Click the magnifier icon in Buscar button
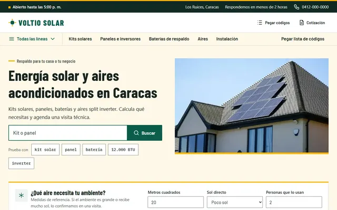This screenshot has height=210, width=337. pyautogui.click(x=136, y=133)
